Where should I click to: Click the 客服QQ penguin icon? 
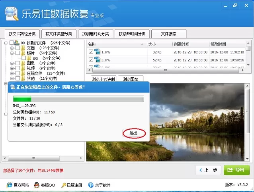pyautogui.click(x=37, y=185)
